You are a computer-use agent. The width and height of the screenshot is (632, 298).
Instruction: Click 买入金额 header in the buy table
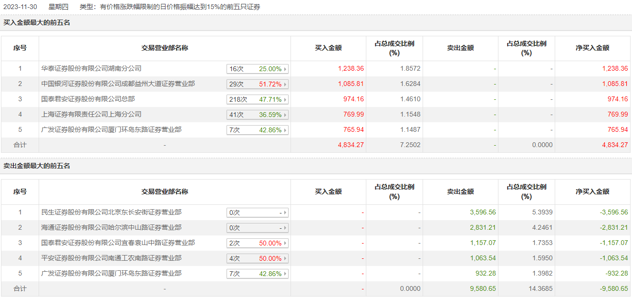pyautogui.click(x=328, y=48)
